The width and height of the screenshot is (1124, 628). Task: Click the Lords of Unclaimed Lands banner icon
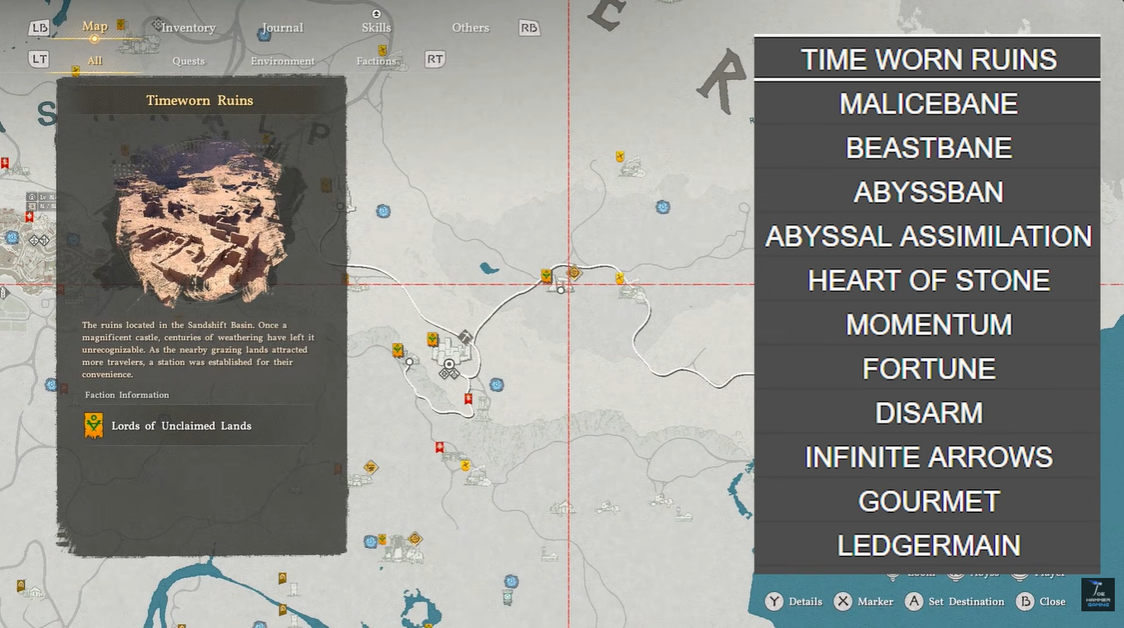(94, 425)
